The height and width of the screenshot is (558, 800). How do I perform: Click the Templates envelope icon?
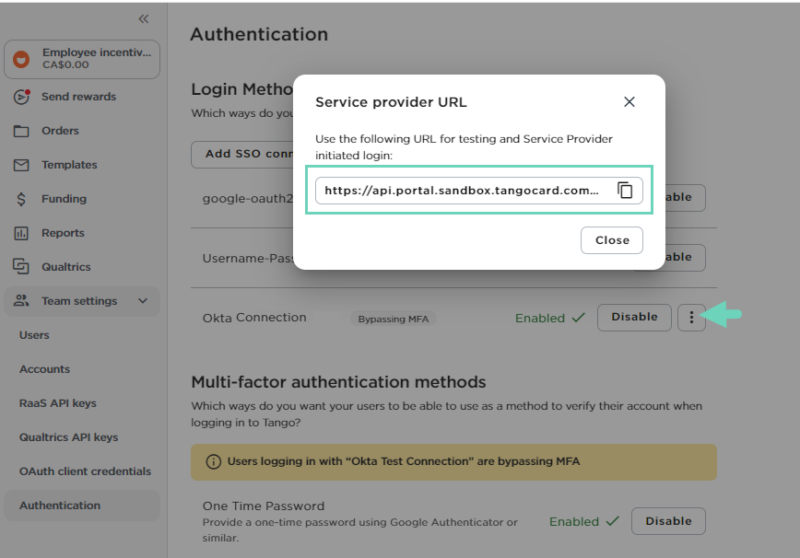click(x=19, y=165)
